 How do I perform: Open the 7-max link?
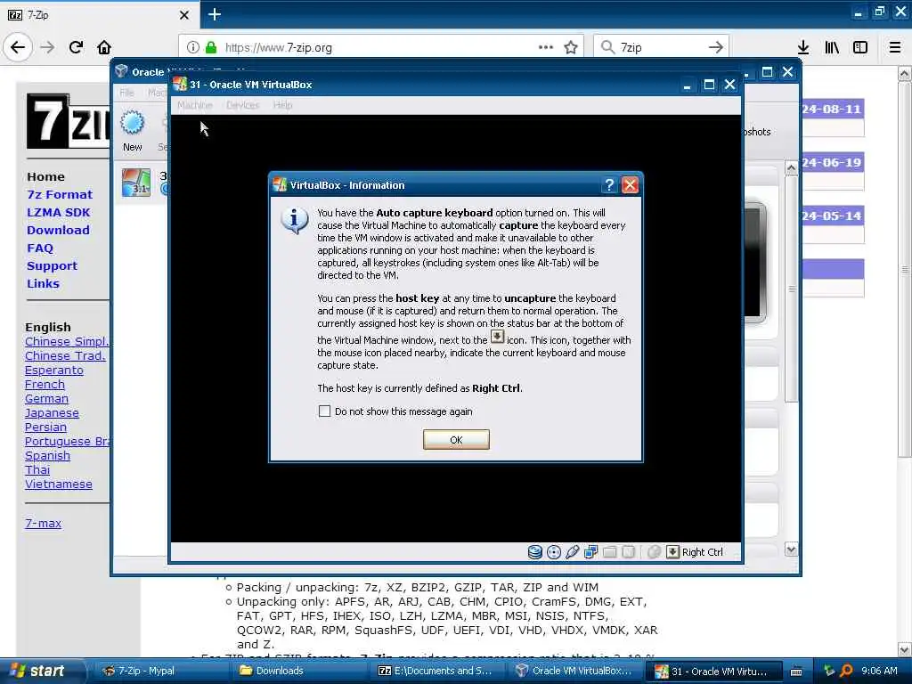coord(43,523)
